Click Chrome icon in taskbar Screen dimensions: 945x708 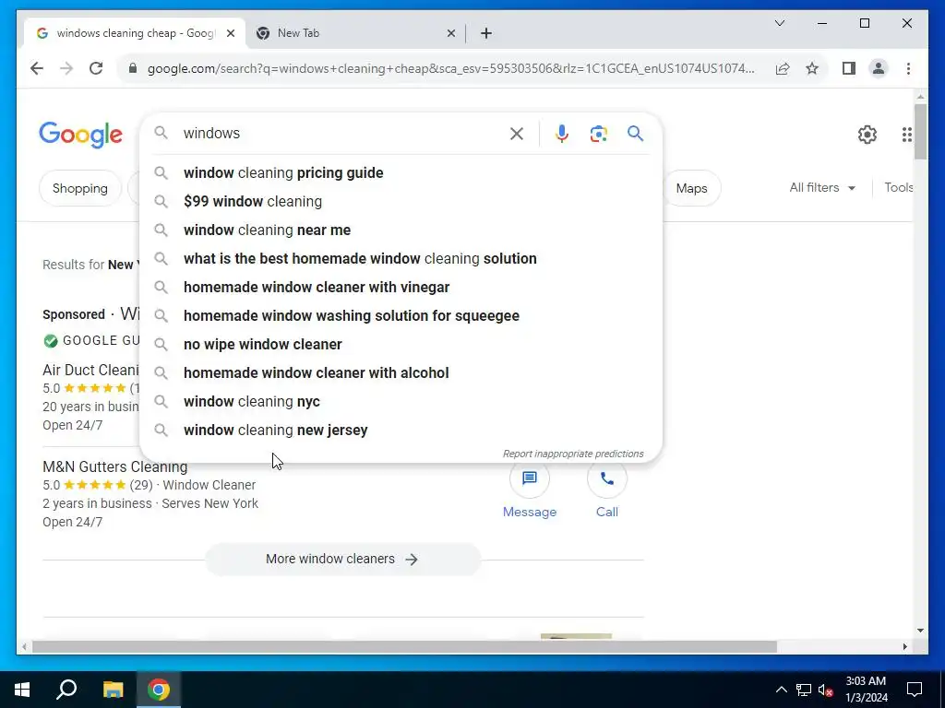(x=159, y=690)
